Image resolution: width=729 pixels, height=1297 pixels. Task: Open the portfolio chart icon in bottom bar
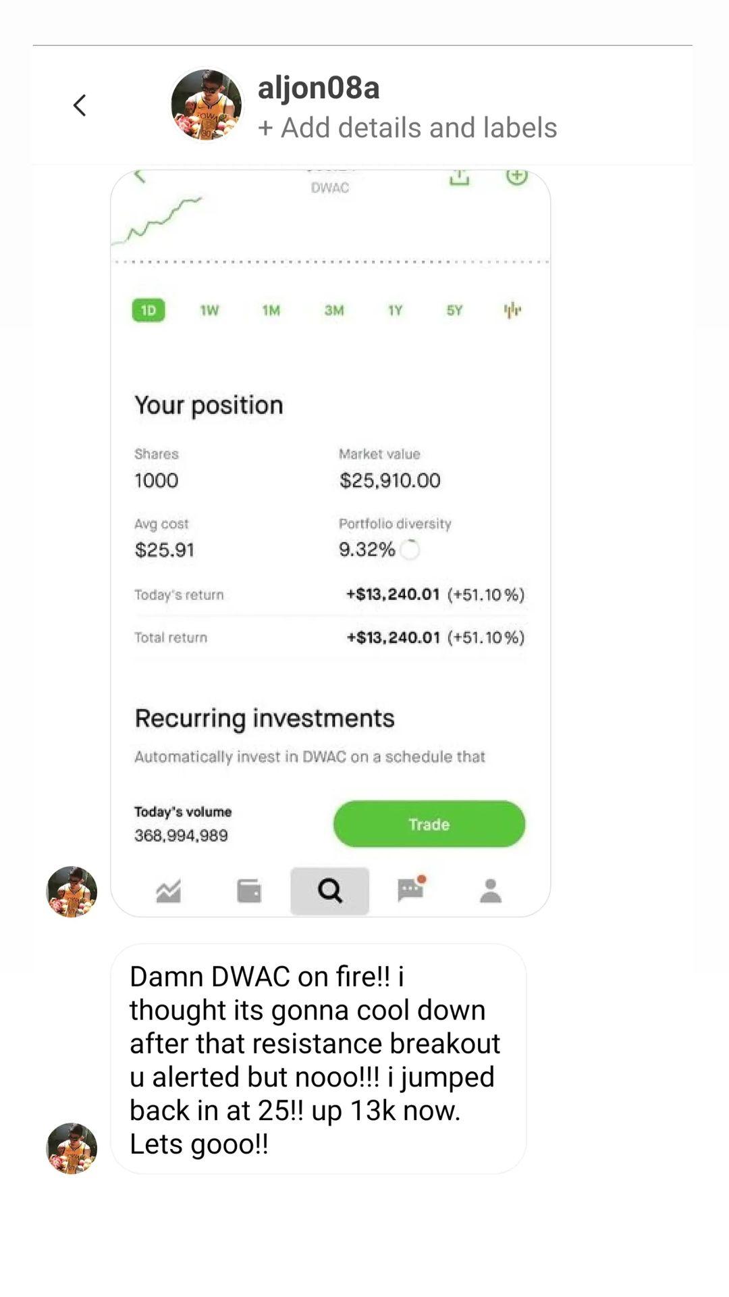168,891
